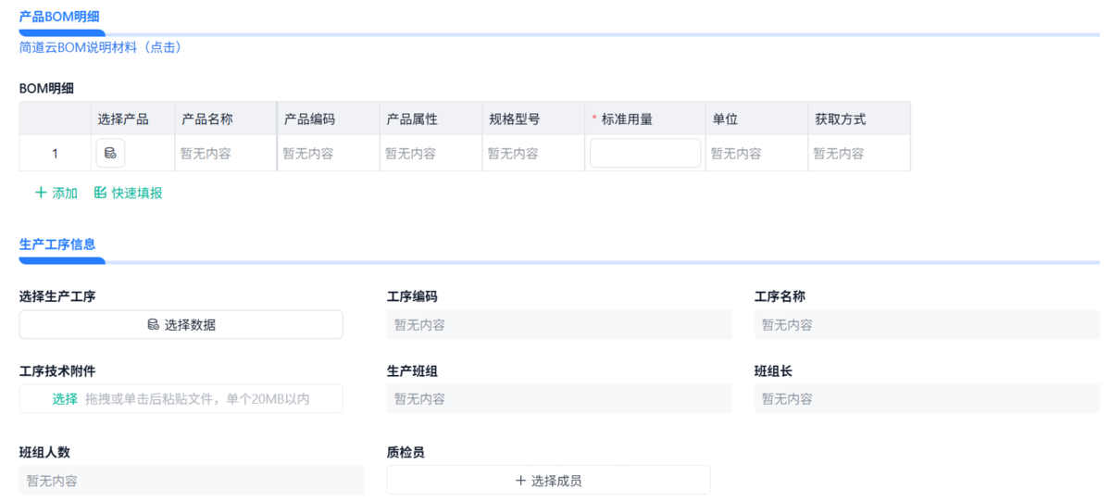
Task: Click the database icon in 选择数据 button
Action: click(154, 324)
